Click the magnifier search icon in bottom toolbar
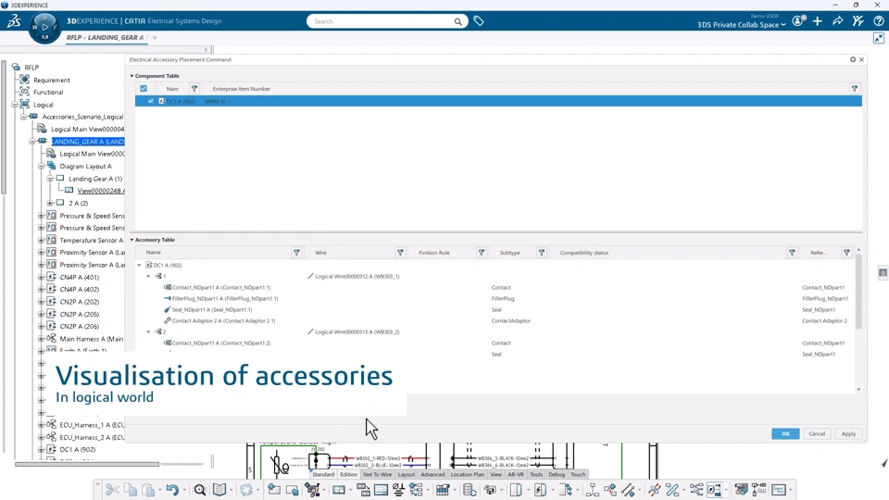Screen dimensions: 889x500 pos(200,490)
